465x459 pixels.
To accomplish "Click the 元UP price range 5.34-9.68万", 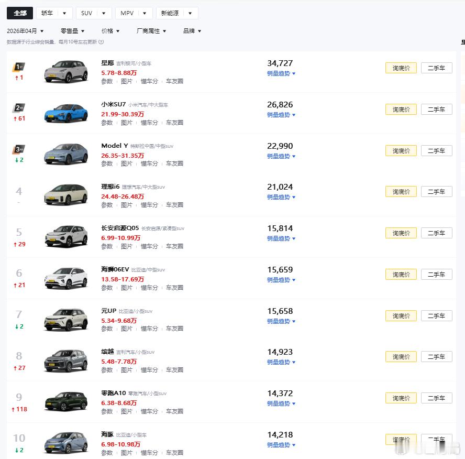I will pyautogui.click(x=119, y=321).
